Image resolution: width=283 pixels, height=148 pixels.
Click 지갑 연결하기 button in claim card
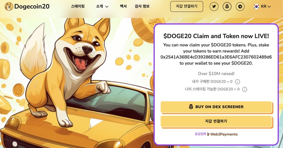216,121
